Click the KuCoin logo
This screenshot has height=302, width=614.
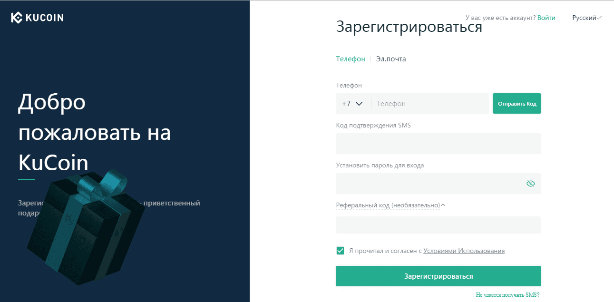coord(37,18)
